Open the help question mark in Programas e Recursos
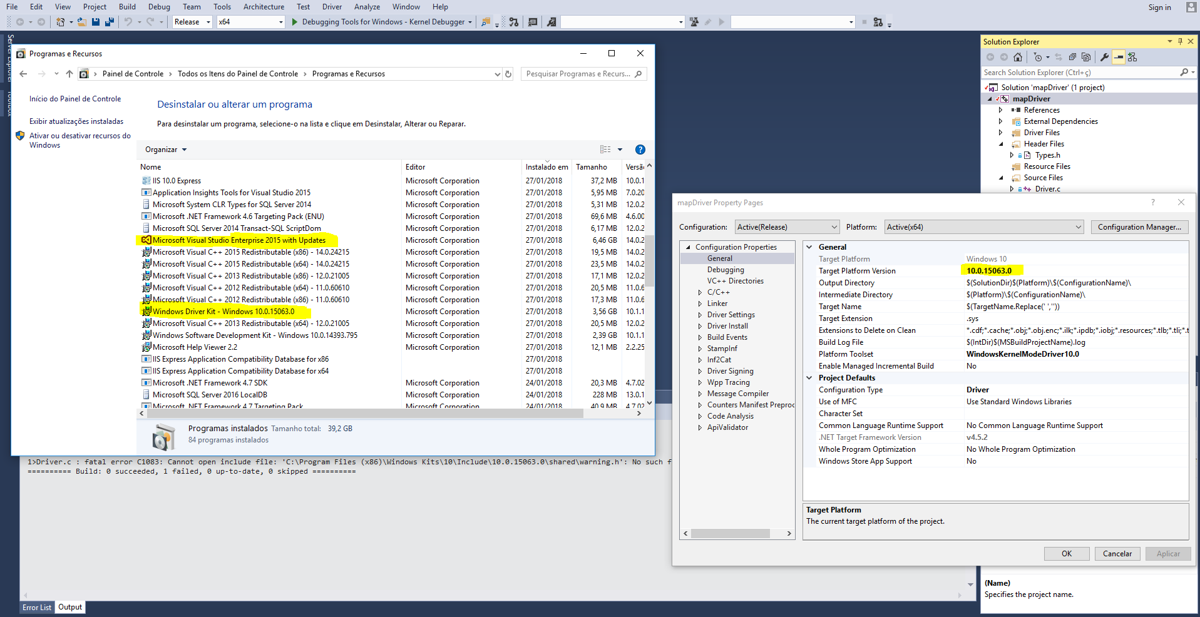This screenshot has width=1200, height=617. pos(640,149)
